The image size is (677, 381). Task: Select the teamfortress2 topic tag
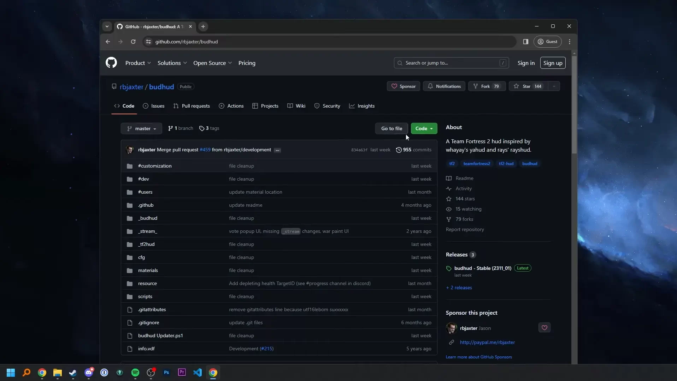[x=477, y=164]
